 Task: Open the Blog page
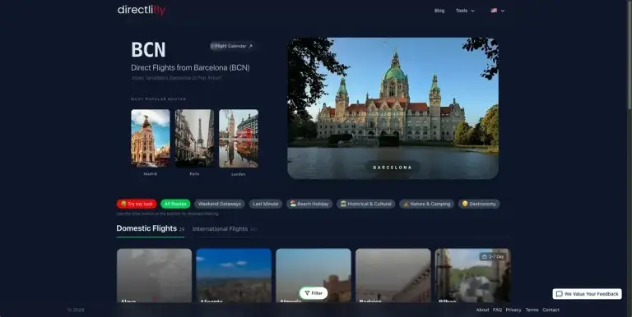[x=439, y=11]
